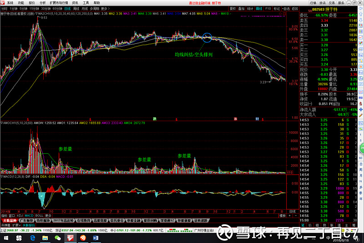Open the 分析 menu

click(x=42, y=3)
